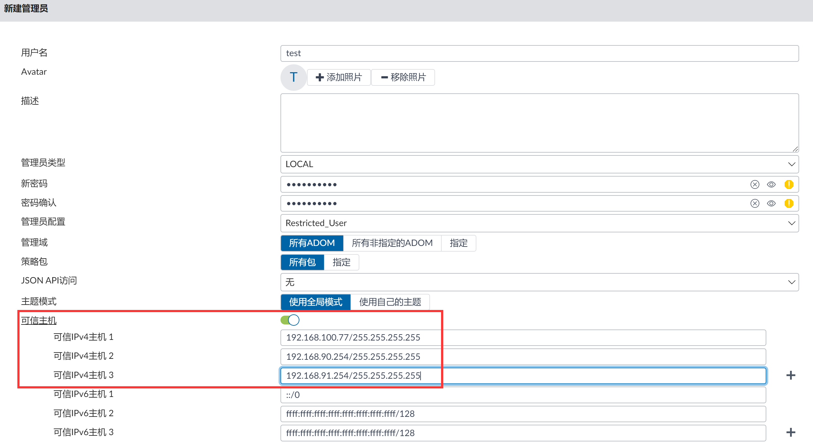813x443 pixels.
Task: Click the T avatar circle
Action: pyautogui.click(x=293, y=77)
